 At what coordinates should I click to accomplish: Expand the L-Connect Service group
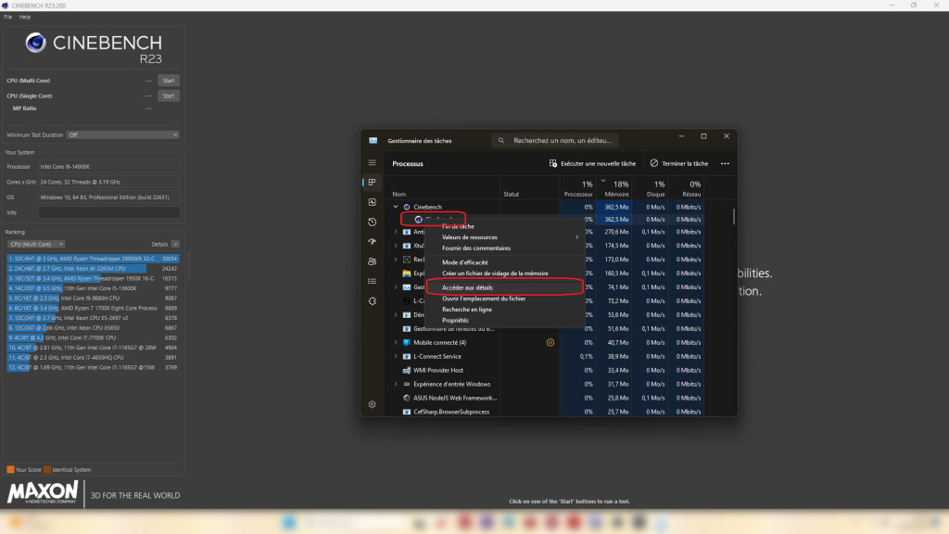click(x=396, y=357)
